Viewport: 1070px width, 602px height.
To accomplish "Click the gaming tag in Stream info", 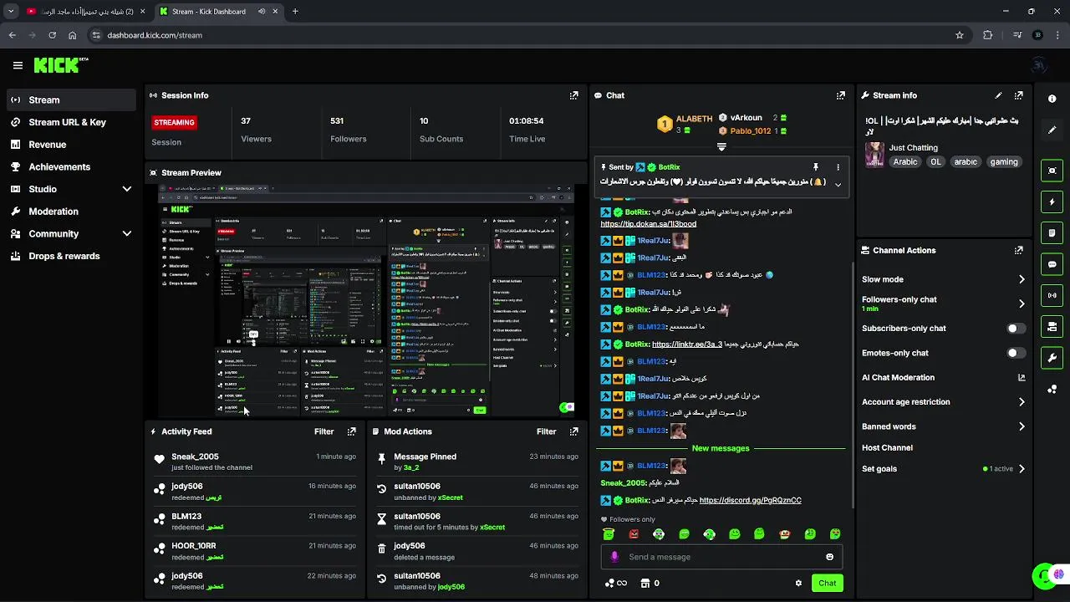I will click(x=1004, y=162).
